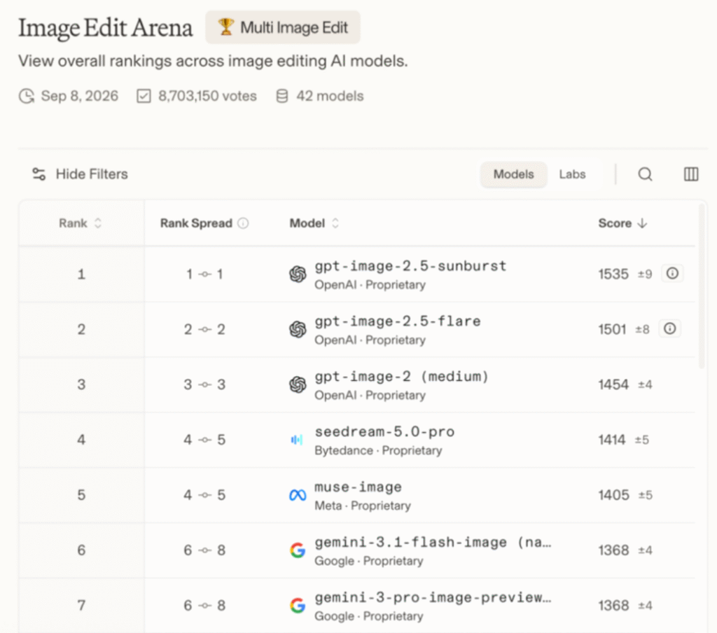Open the column layout icon
Screen dimensions: 717x633
pyautogui.click(x=691, y=174)
